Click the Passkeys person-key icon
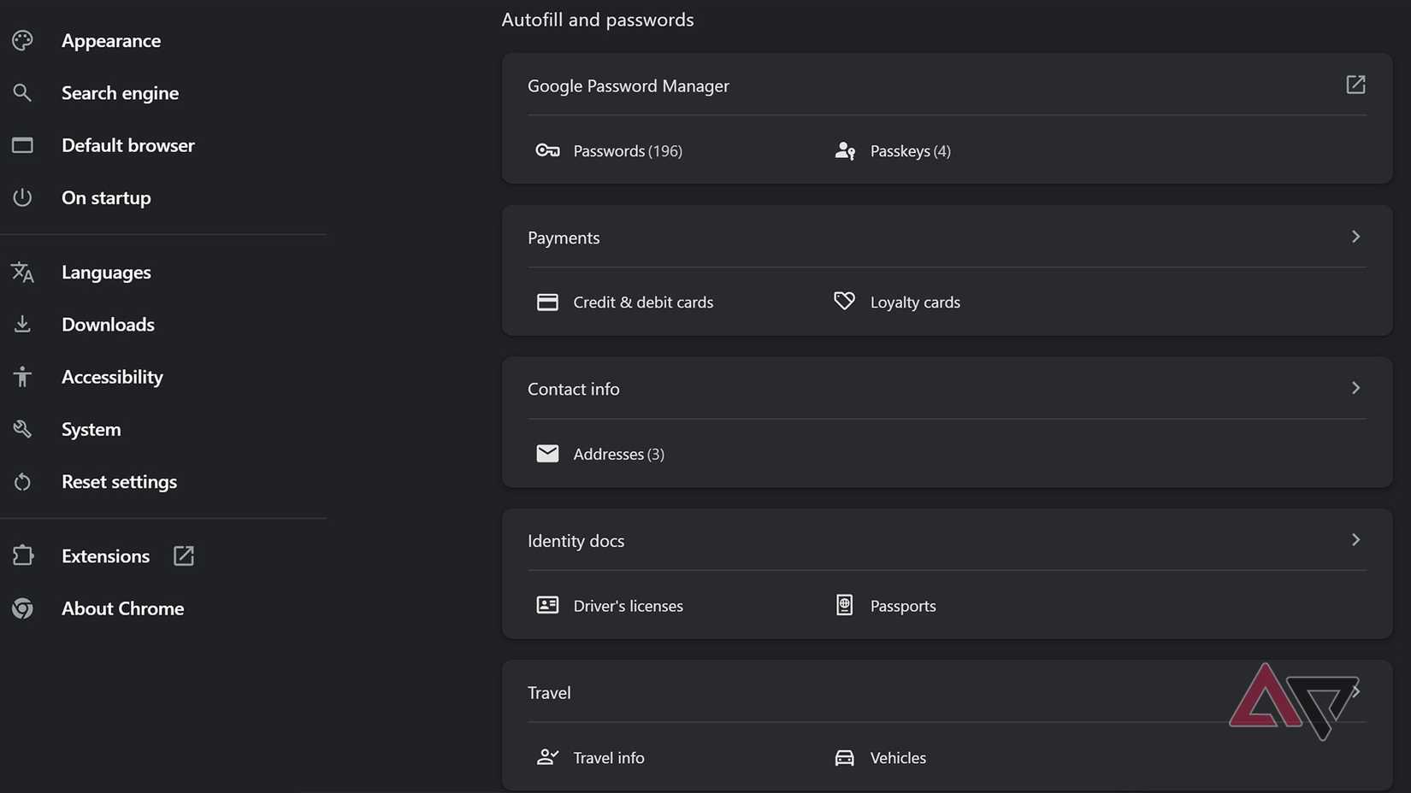This screenshot has height=793, width=1411. [845, 150]
